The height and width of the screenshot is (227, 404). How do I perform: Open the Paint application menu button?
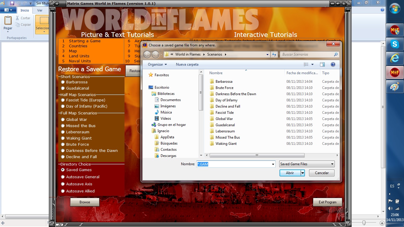coord(8,10)
